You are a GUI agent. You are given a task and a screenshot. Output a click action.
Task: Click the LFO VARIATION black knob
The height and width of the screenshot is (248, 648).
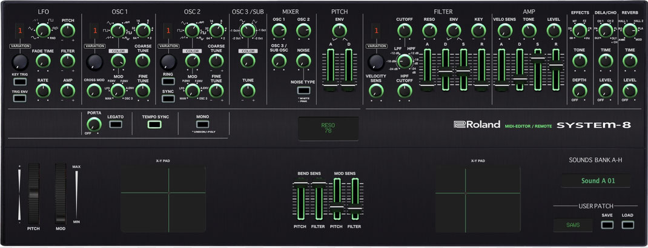click(x=20, y=62)
